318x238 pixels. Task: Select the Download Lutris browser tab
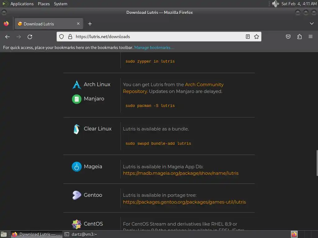pyautogui.click(x=47, y=24)
